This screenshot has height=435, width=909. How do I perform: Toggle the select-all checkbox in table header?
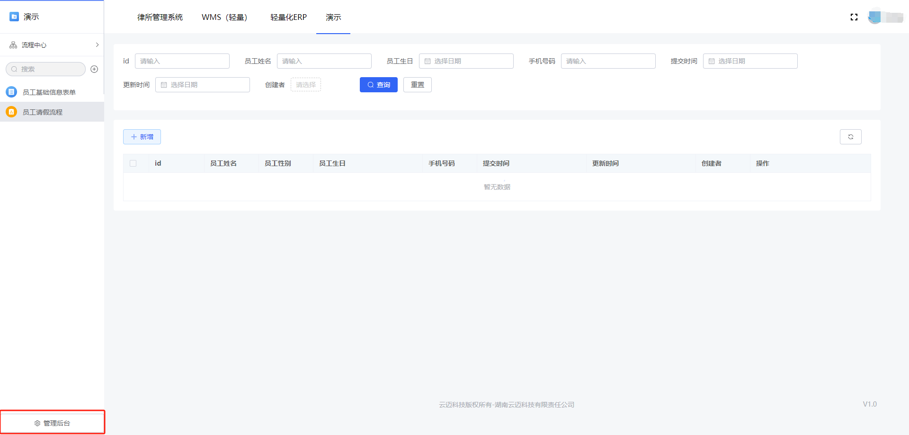point(133,163)
